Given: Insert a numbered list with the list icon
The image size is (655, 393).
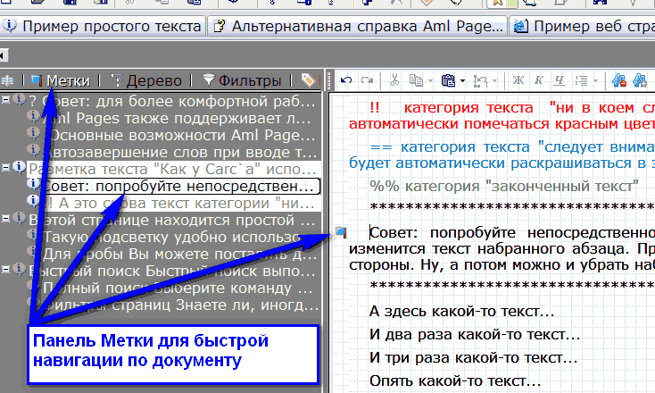Looking at the screenshot, I should (581, 79).
